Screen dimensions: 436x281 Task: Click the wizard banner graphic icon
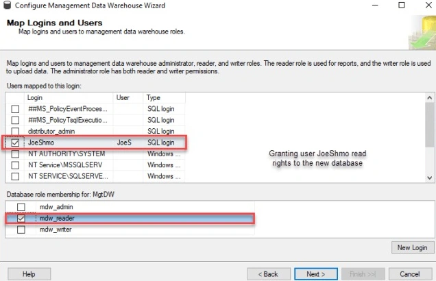pos(422,33)
